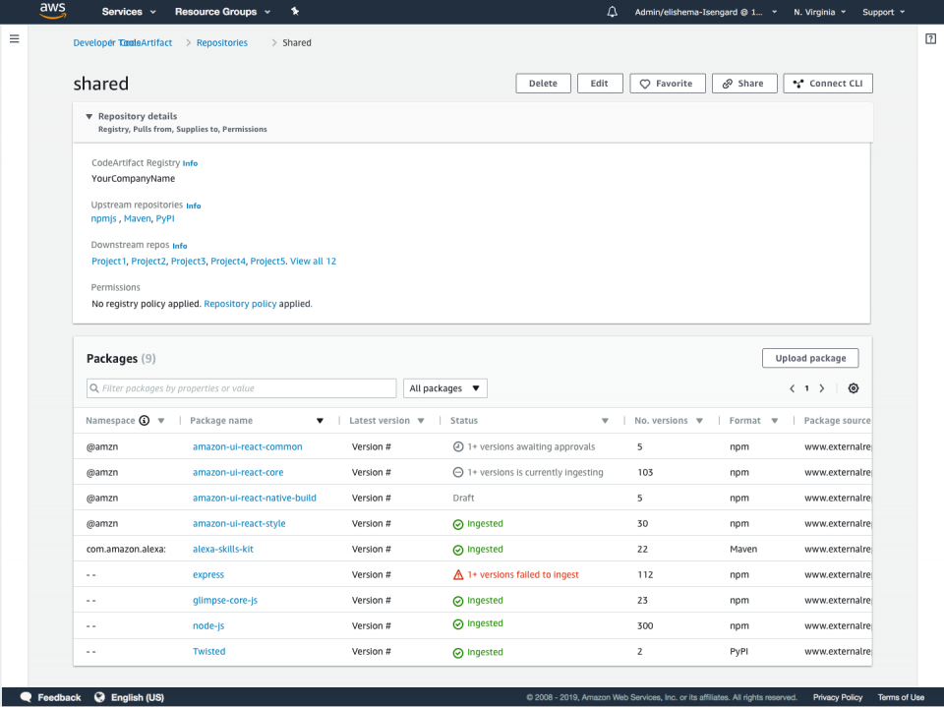Screen dimensions: 944x707
Task: Open the Repository policy link
Action: coord(240,304)
